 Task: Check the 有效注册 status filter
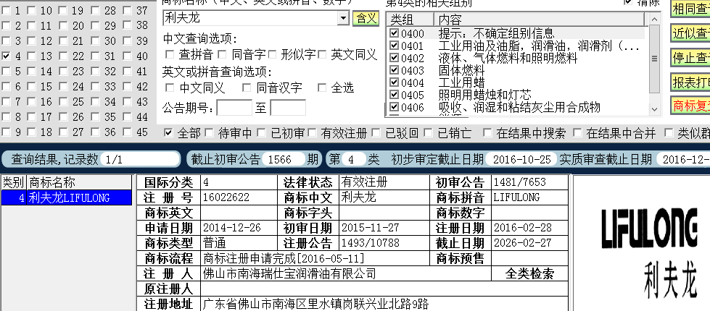[312, 132]
